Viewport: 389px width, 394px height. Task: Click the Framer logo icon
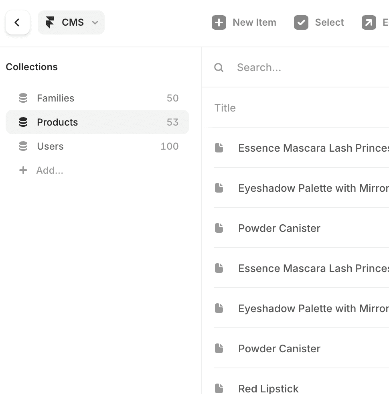pos(50,22)
